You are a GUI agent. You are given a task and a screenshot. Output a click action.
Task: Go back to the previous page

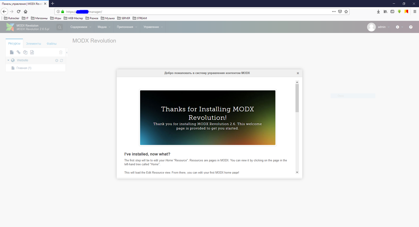point(5,11)
